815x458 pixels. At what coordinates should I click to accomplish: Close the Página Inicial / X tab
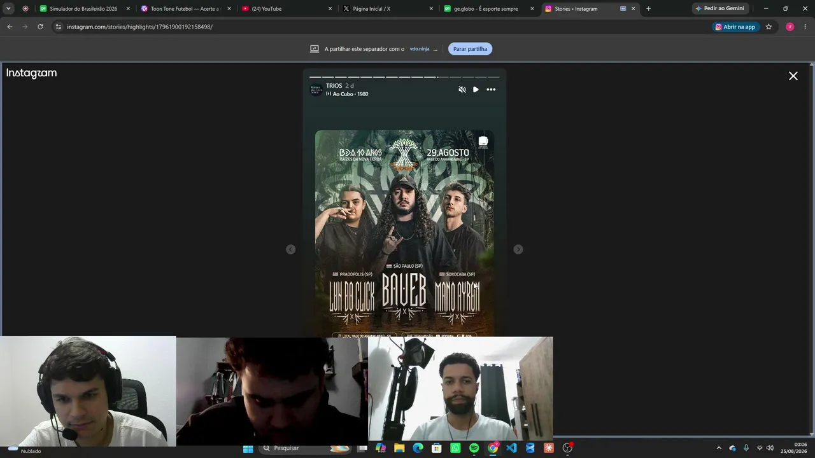(431, 9)
